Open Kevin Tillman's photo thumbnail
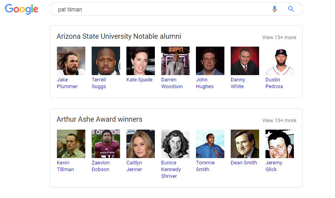The width and height of the screenshot is (335, 198). 71,144
